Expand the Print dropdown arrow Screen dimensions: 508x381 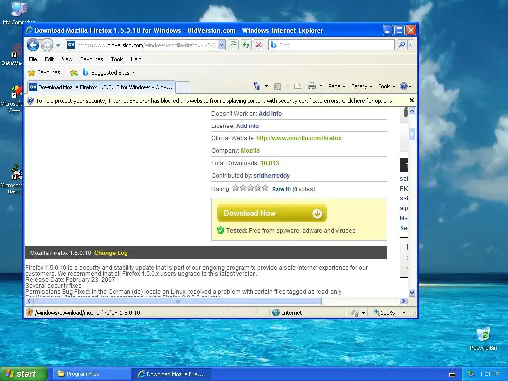click(321, 86)
